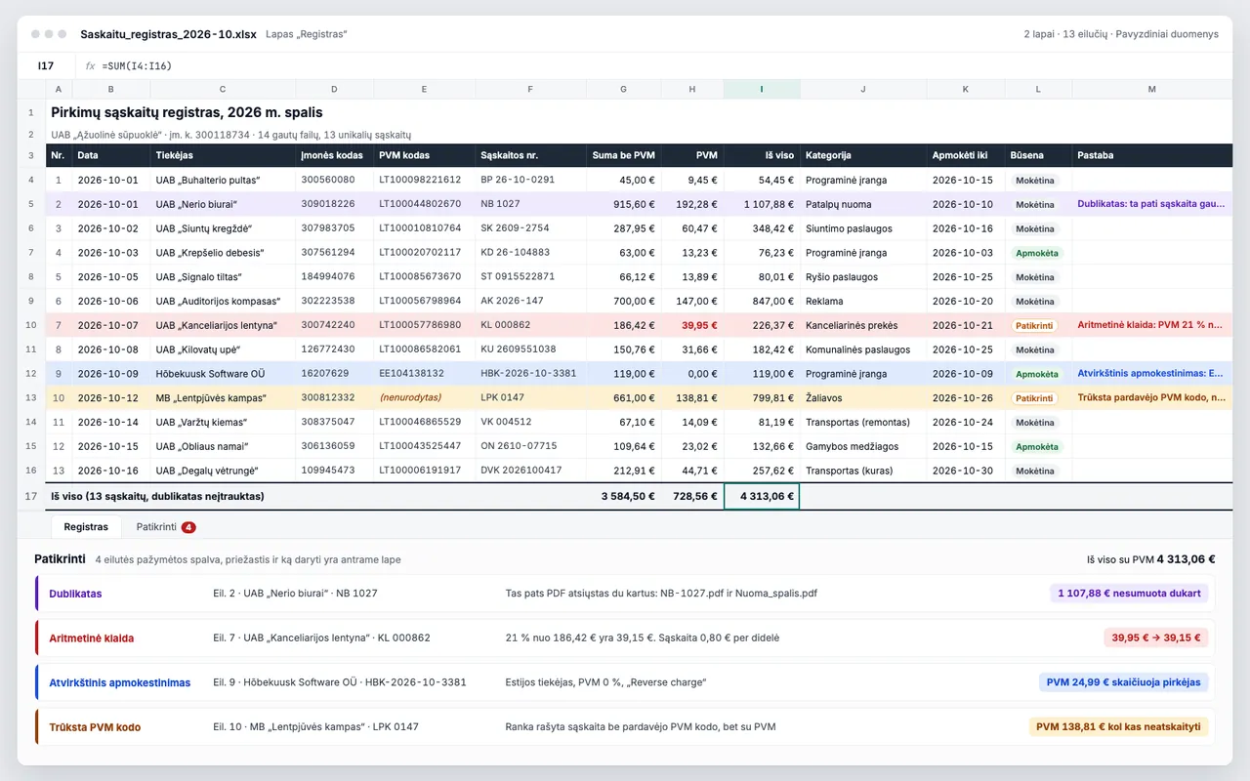Viewport: 1250px width, 781px height.
Task: Click the formula bar with =SUM(I4:I16)
Action: (x=654, y=66)
